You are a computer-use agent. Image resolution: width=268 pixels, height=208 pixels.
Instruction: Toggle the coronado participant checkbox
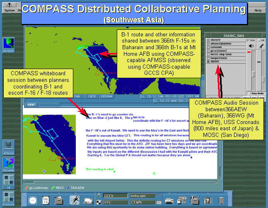(208, 46)
